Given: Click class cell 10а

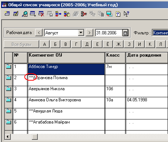Looking at the screenshot, I should point(115,102).
